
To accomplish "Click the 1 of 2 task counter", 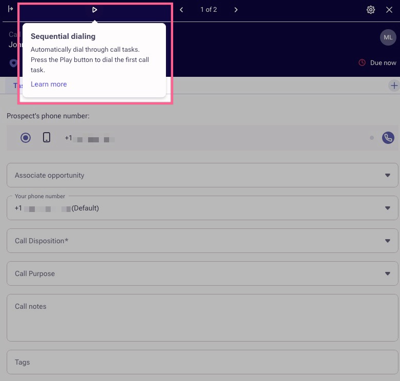I will [x=208, y=10].
